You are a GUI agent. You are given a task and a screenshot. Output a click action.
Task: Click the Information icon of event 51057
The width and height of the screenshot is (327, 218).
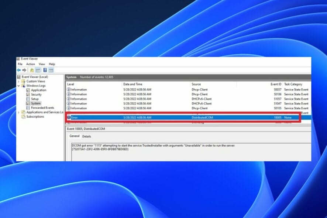(69, 99)
